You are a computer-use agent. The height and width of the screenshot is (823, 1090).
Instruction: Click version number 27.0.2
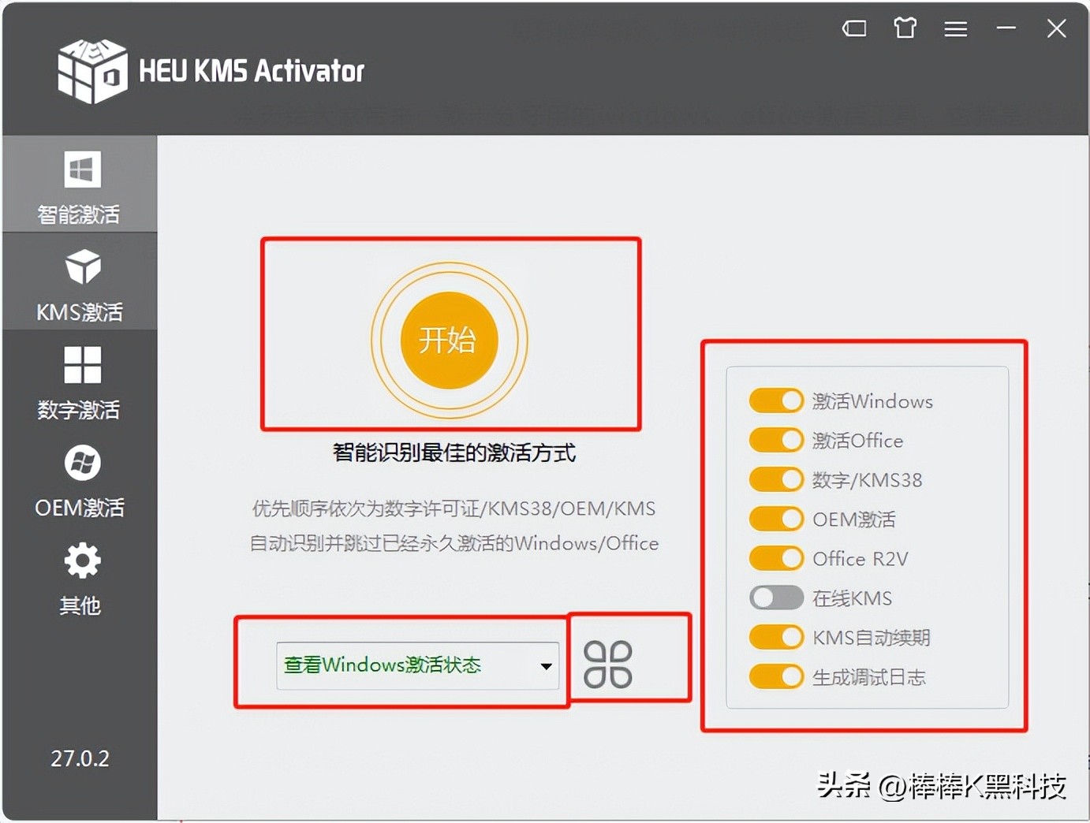tap(80, 758)
